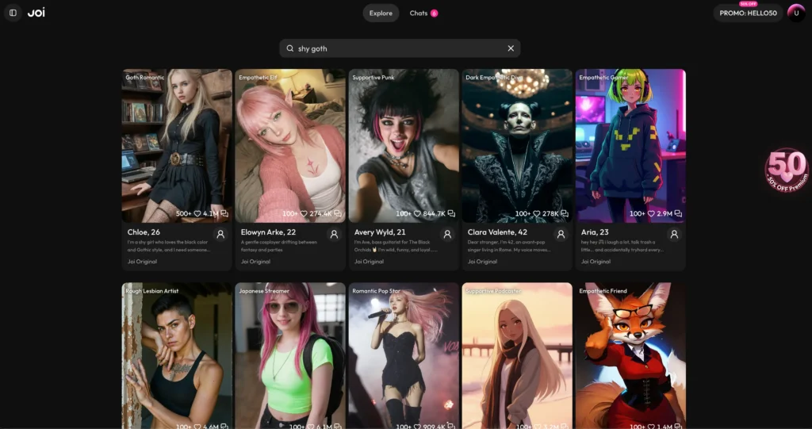Click the Supportive Punk tag
This screenshot has height=429, width=812.
[x=373, y=77]
